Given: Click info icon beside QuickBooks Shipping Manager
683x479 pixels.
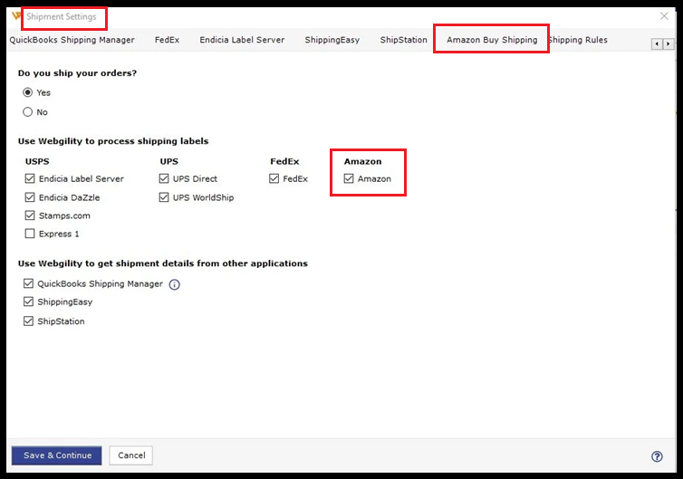Looking at the screenshot, I should pos(174,284).
